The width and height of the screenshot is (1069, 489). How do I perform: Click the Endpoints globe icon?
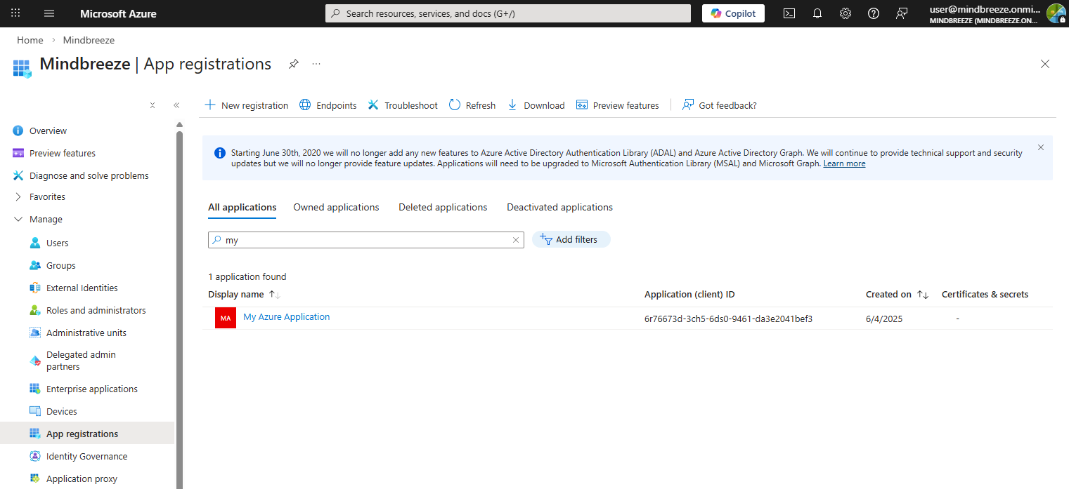click(x=305, y=105)
